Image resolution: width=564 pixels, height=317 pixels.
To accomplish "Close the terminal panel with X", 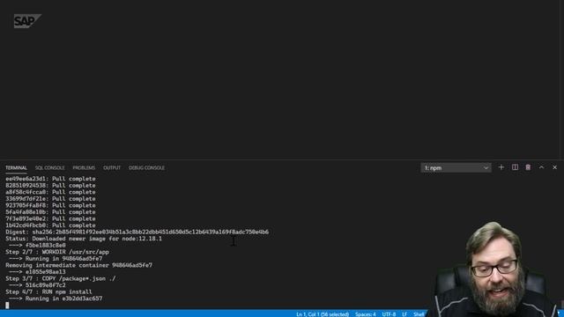I will point(554,167).
